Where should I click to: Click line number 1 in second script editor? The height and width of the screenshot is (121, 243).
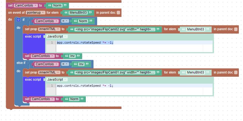click(x=52, y=86)
